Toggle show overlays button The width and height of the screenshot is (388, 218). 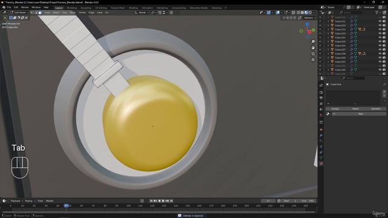278,12
